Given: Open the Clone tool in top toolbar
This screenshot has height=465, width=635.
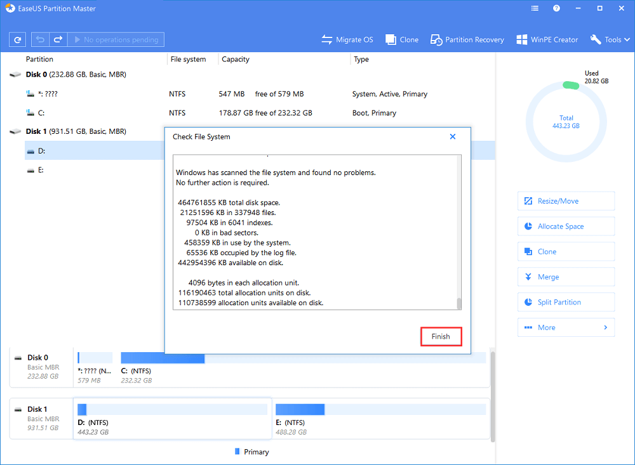Looking at the screenshot, I should [x=402, y=40].
